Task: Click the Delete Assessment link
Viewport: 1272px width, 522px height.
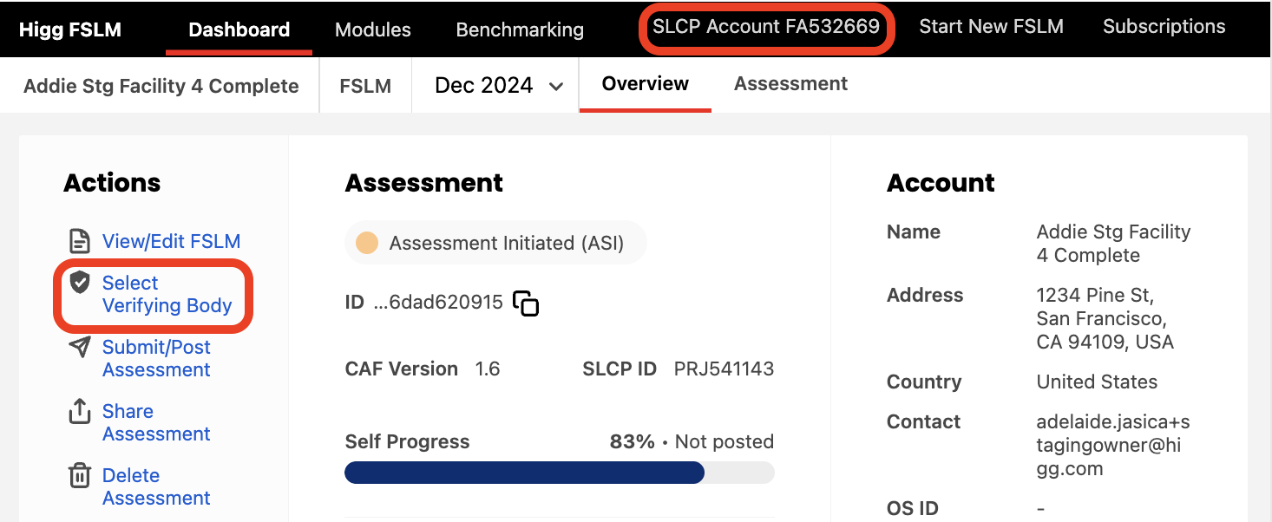Action: 157,486
